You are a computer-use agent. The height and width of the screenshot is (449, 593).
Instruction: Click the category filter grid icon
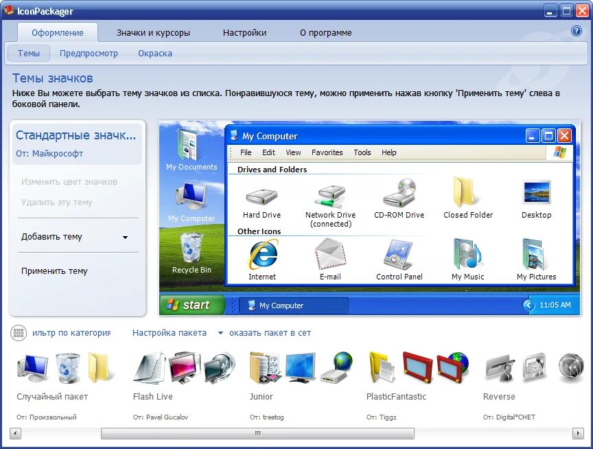[18, 333]
